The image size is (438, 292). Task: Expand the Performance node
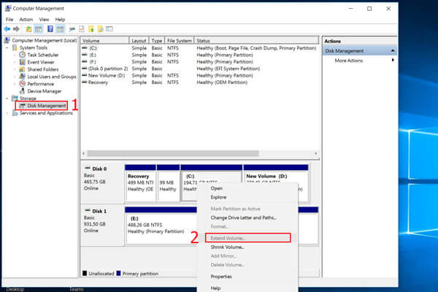[x=15, y=84]
